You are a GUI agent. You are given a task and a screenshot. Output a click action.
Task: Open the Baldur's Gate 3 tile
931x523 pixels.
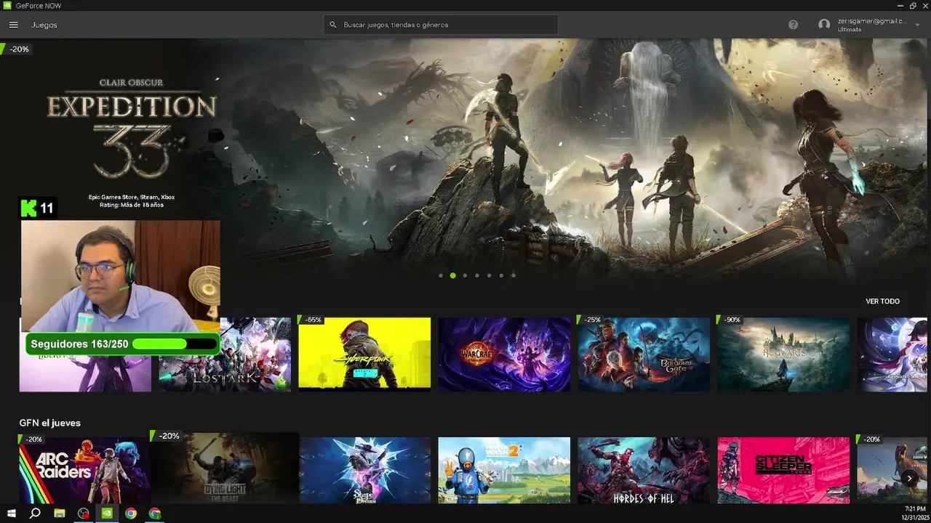point(644,354)
